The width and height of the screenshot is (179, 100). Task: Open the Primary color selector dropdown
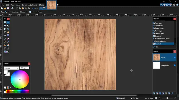(x=11, y=68)
